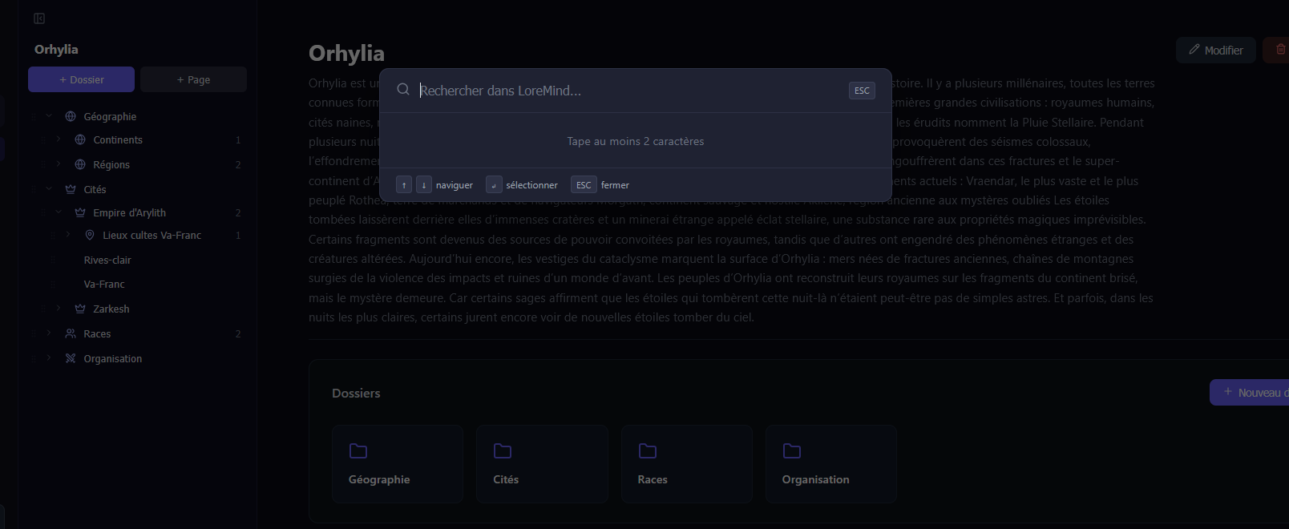Click the folder icon on the Organisation card

pyautogui.click(x=792, y=451)
